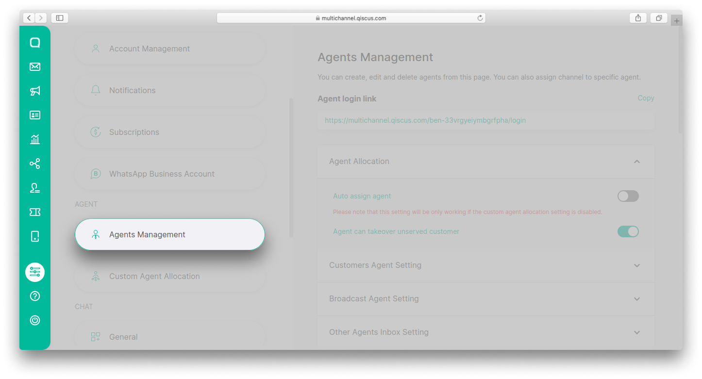Click the settings menu scrollbar
This screenshot has width=702, height=379.
[291, 167]
